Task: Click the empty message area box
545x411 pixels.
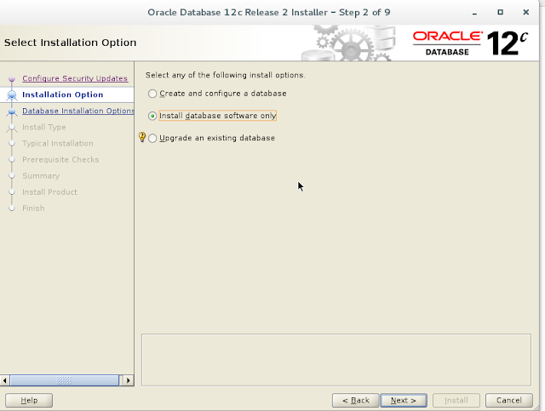Action: click(x=336, y=360)
